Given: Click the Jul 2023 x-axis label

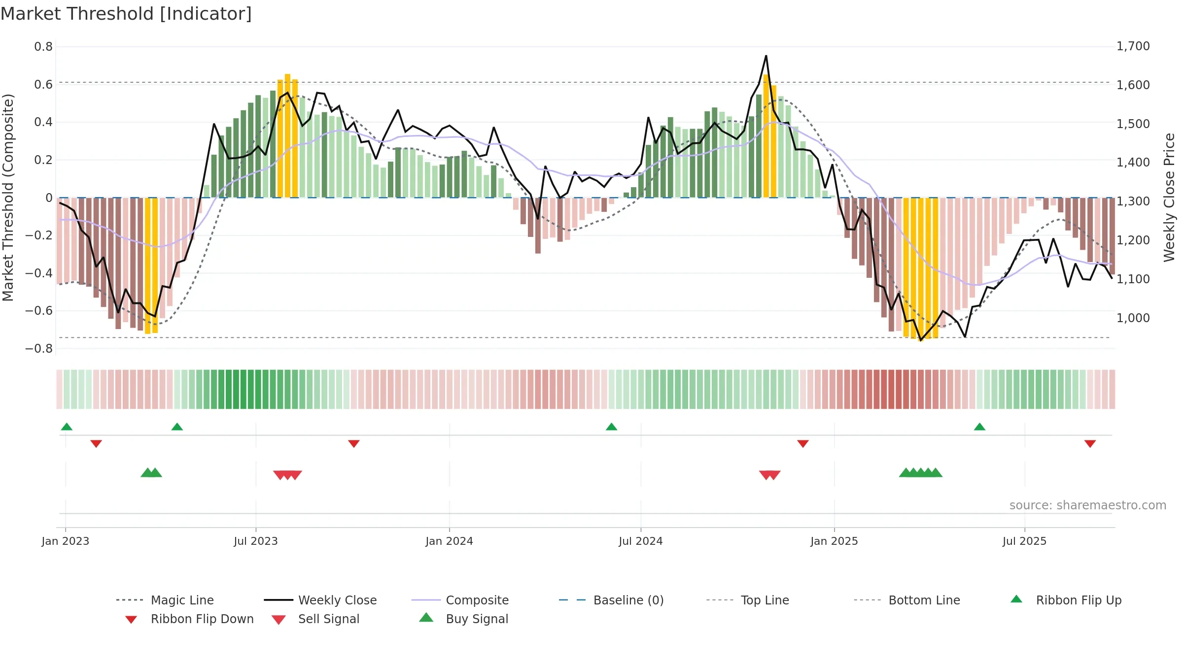Looking at the screenshot, I should [x=256, y=541].
